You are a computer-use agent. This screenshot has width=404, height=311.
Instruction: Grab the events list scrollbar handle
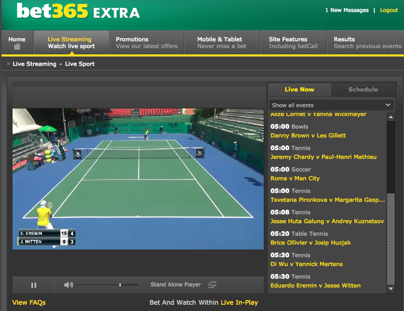point(391,239)
